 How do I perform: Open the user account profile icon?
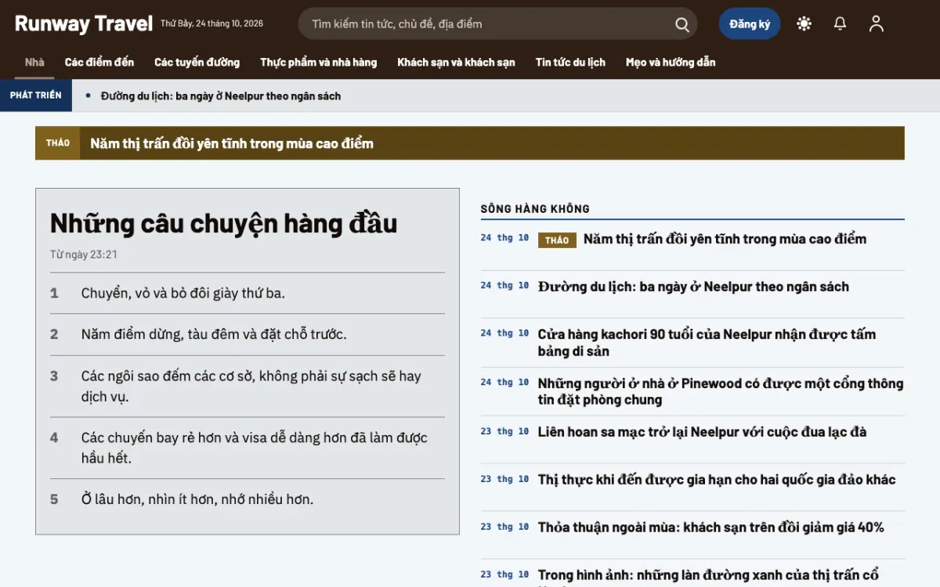pos(876,24)
